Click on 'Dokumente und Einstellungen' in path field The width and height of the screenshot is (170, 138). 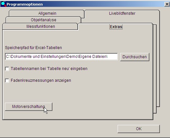tap(38, 57)
